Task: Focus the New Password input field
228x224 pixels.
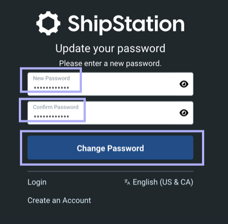Action: (x=110, y=84)
